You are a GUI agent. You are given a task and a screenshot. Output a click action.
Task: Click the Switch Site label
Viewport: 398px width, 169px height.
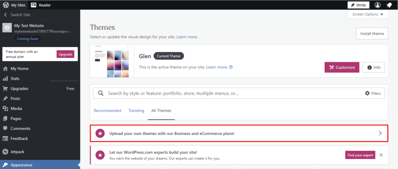coord(20,15)
